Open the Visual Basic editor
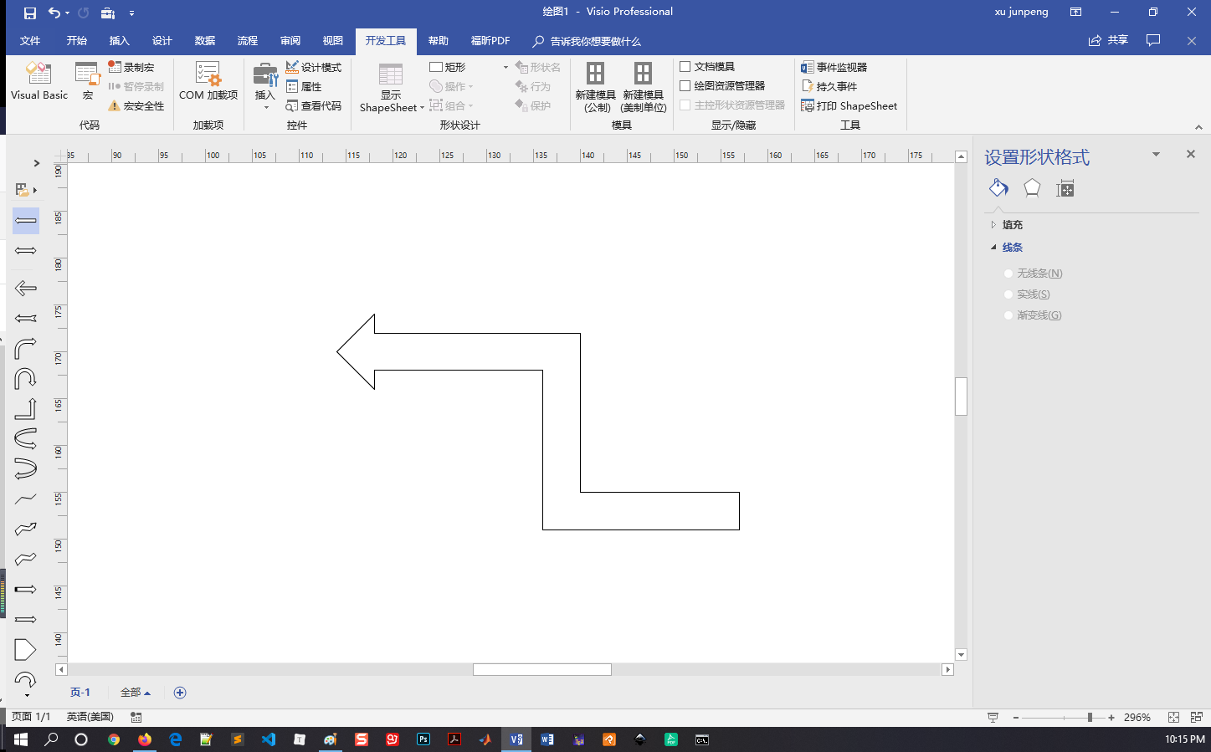Viewport: 1211px width, 752px height. pos(38,82)
